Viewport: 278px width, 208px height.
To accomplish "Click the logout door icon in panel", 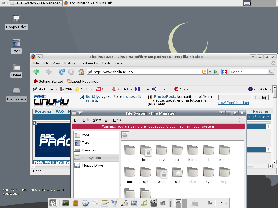I will coord(210,203).
